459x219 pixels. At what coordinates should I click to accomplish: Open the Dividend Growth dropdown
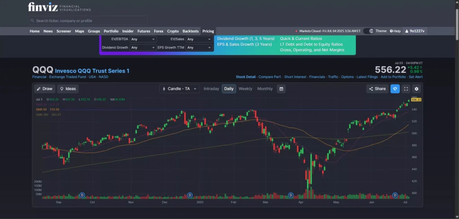143,47
